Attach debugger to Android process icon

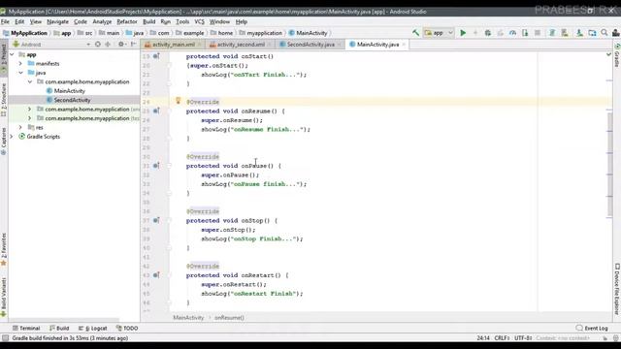pyautogui.click(x=525, y=33)
